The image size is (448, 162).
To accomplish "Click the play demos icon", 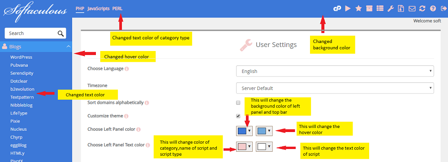I will pyautogui.click(x=348, y=9).
